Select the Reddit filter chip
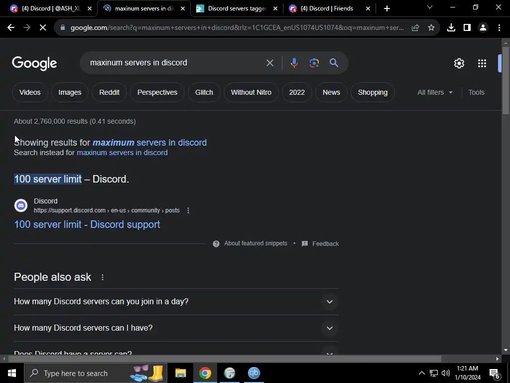Screen dimensions: 510x383 click(109, 92)
